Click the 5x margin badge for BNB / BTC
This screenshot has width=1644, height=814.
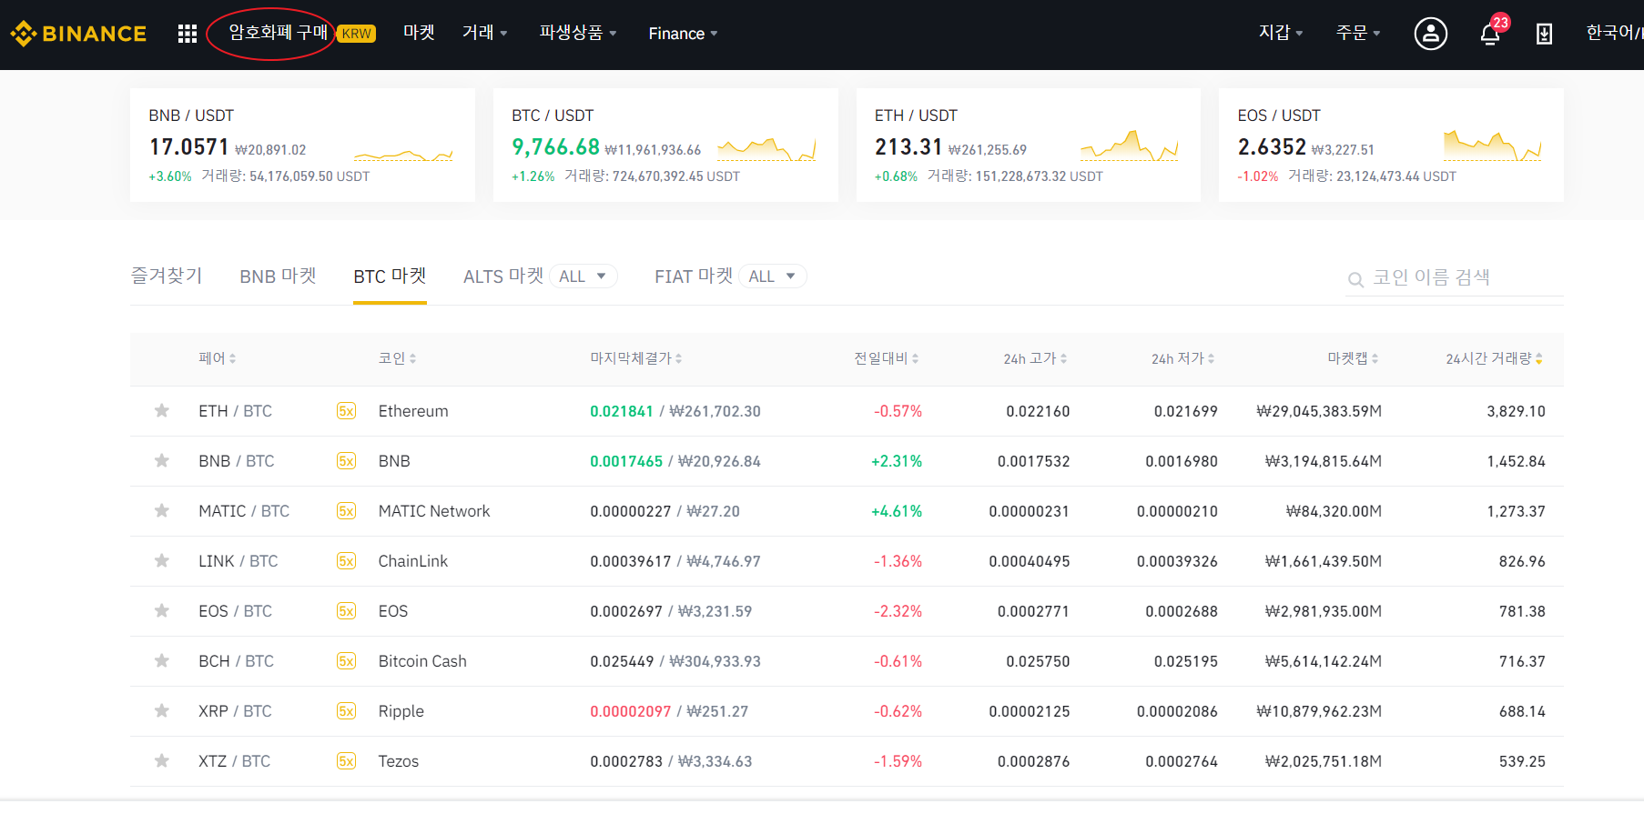346,461
